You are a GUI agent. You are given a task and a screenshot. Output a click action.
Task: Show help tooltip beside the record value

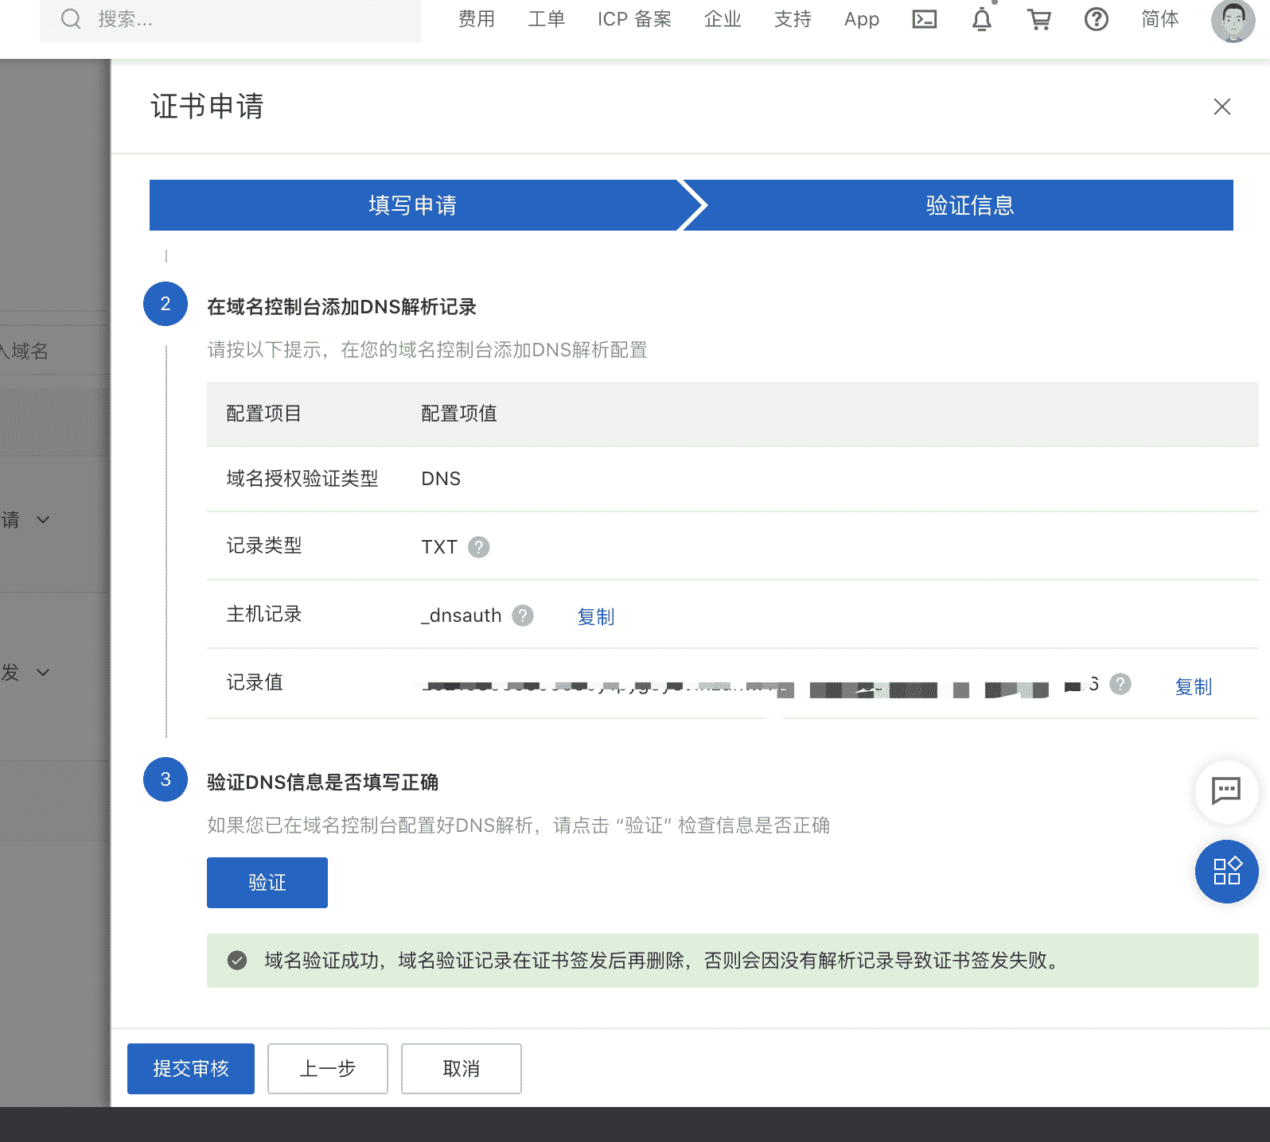pos(1120,684)
